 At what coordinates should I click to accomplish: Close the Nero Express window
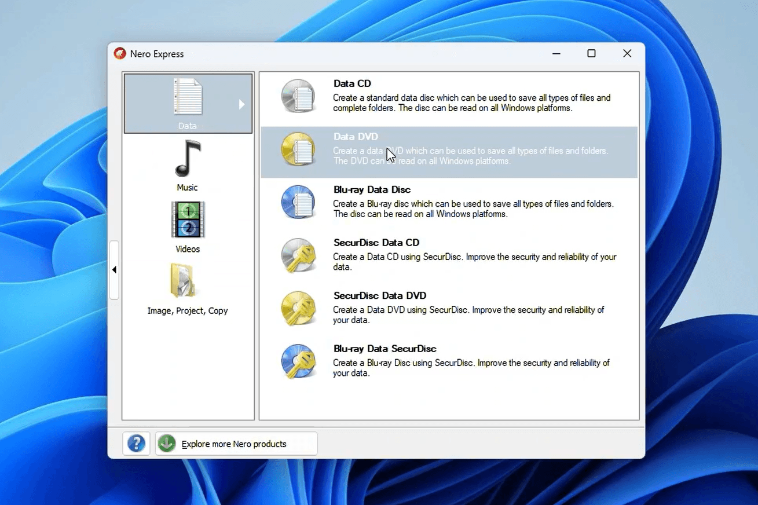click(627, 53)
